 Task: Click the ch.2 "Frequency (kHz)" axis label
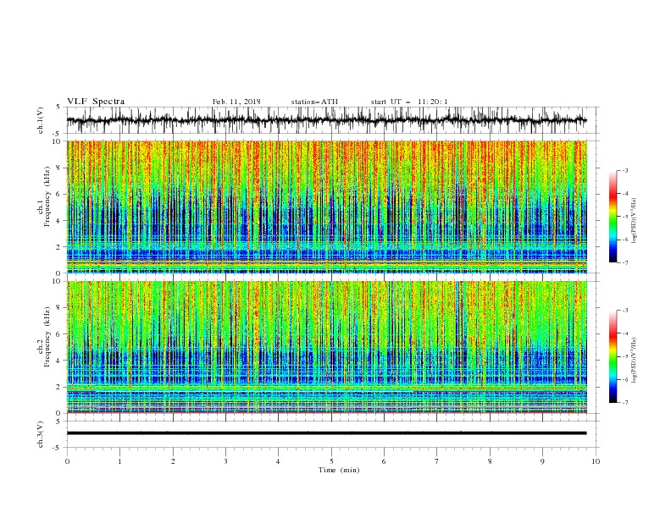point(47,336)
